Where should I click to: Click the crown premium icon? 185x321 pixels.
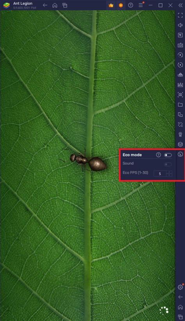pyautogui.click(x=111, y=5)
